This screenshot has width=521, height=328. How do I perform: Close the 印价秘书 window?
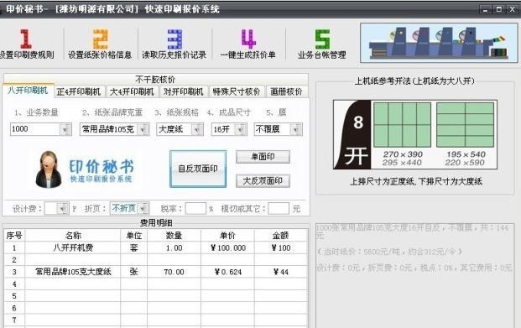(513, 9)
